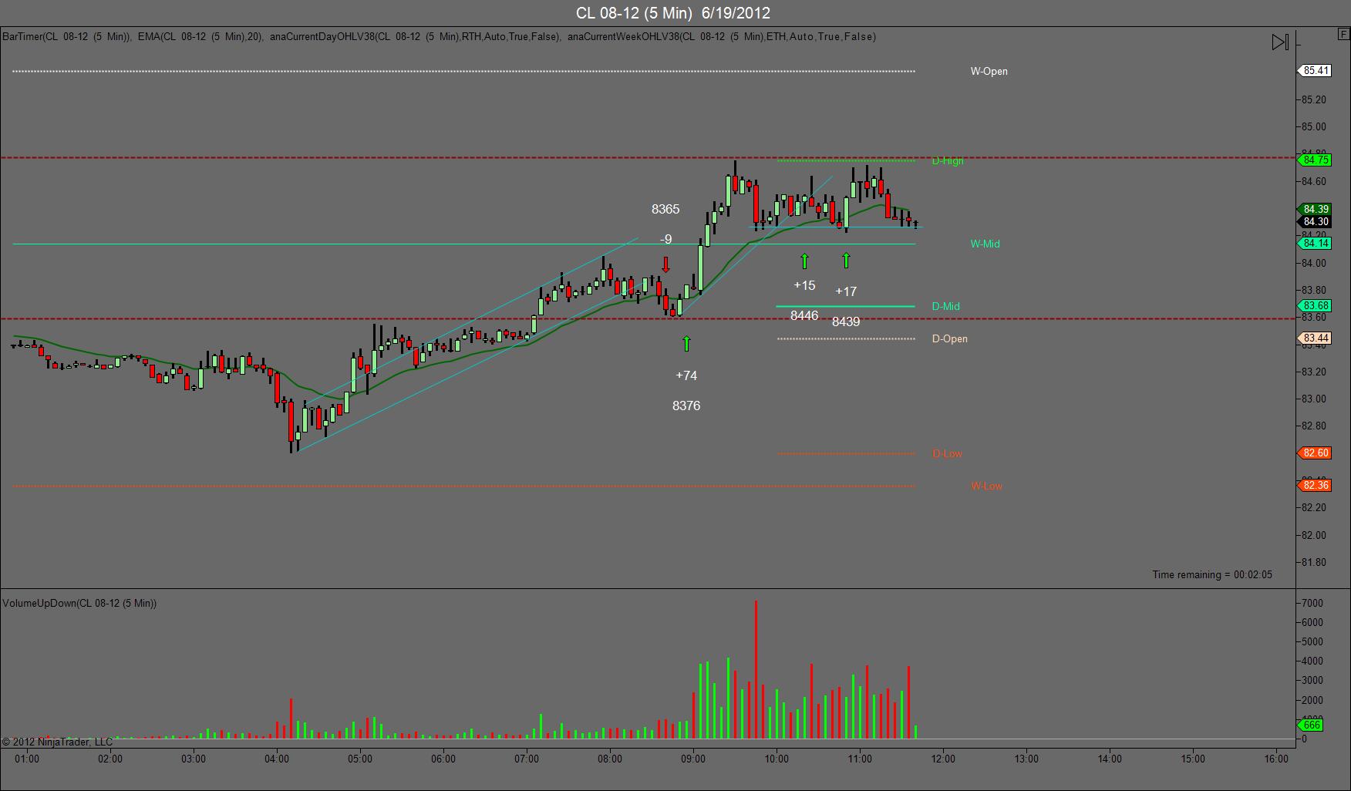Click the small F button at top right

tap(1343, 34)
